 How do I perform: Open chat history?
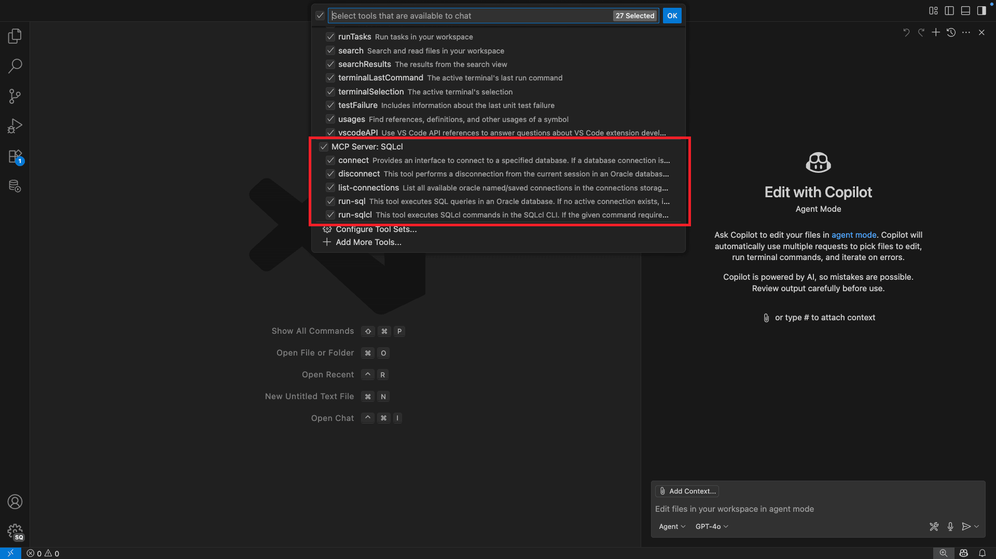click(x=951, y=32)
